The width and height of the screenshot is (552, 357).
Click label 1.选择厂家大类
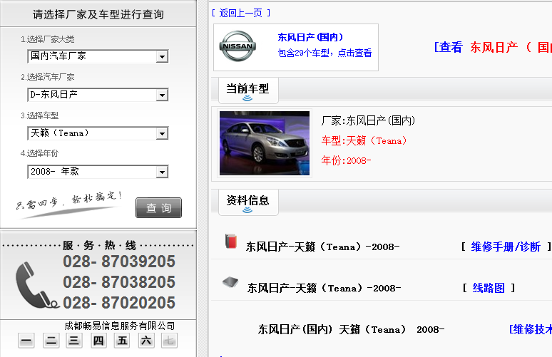tap(48, 39)
